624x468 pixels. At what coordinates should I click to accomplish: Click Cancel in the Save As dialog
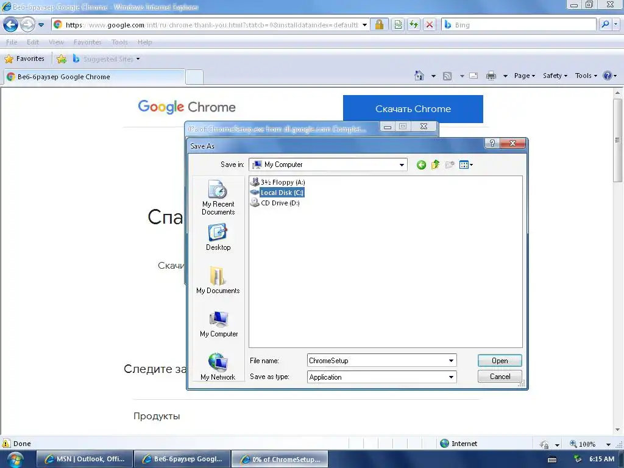(x=500, y=377)
